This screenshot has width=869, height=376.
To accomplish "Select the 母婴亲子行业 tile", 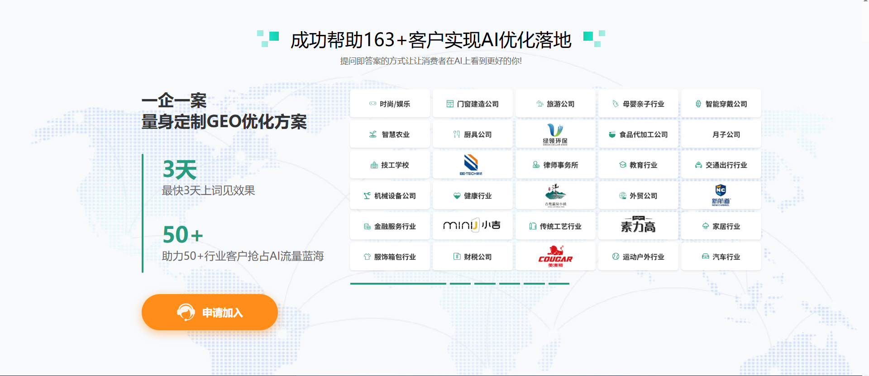I will click(638, 104).
